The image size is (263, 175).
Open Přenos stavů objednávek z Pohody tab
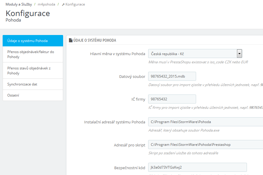point(33,71)
